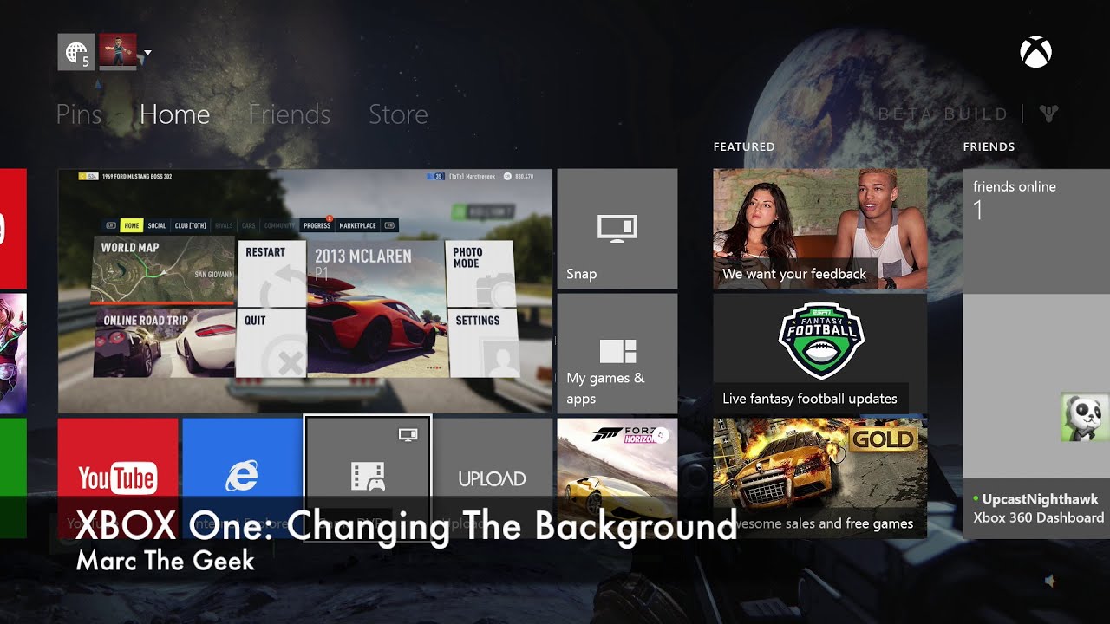
Task: Click the tiles icon on My games tile
Action: (617, 351)
